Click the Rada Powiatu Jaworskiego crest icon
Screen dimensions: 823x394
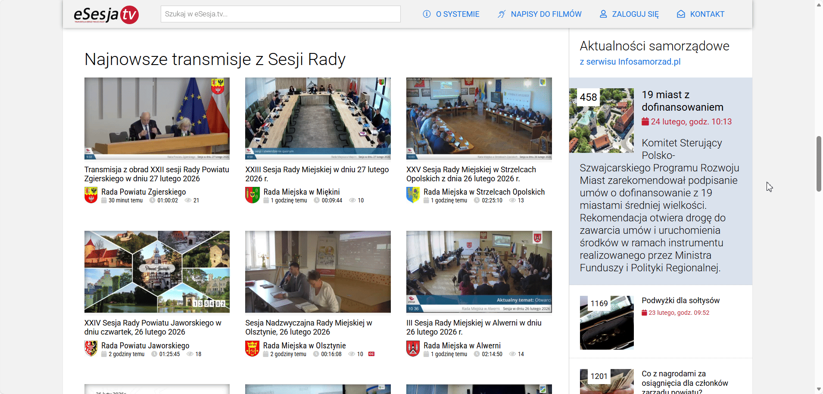coord(91,349)
